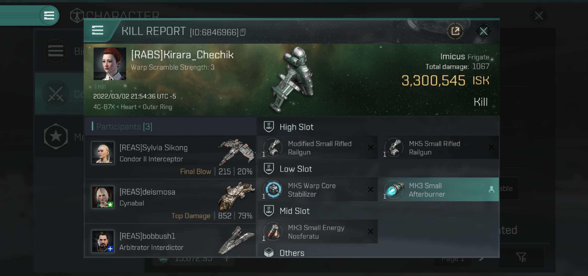This screenshot has height=276, width=588.
Task: Remove the MK3 Small Energy Nosferatu module
Action: click(370, 231)
